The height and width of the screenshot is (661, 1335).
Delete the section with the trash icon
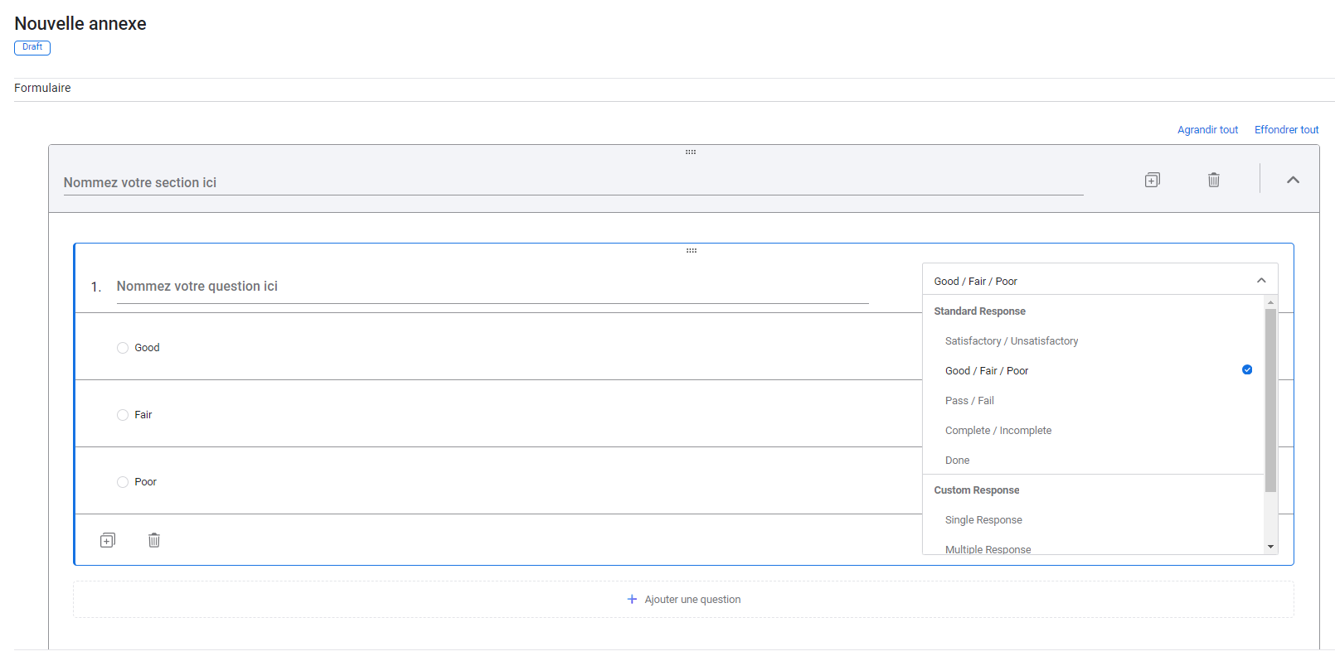coord(1213,180)
